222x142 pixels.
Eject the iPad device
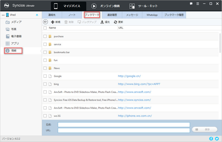37,15
